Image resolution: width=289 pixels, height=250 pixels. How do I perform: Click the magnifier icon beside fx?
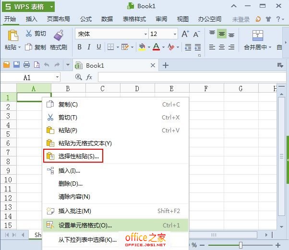click(79, 77)
